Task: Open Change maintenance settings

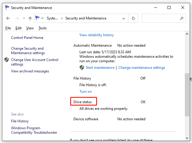Action: [x=142, y=68]
